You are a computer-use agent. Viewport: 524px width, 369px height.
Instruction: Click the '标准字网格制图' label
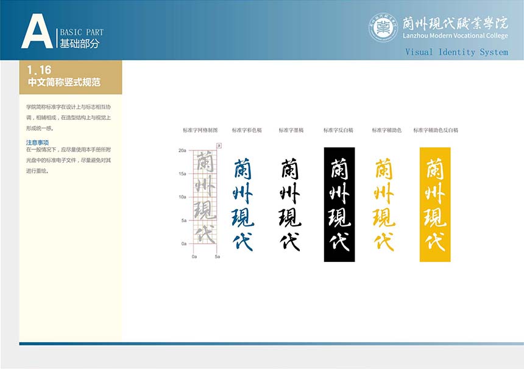(200, 130)
